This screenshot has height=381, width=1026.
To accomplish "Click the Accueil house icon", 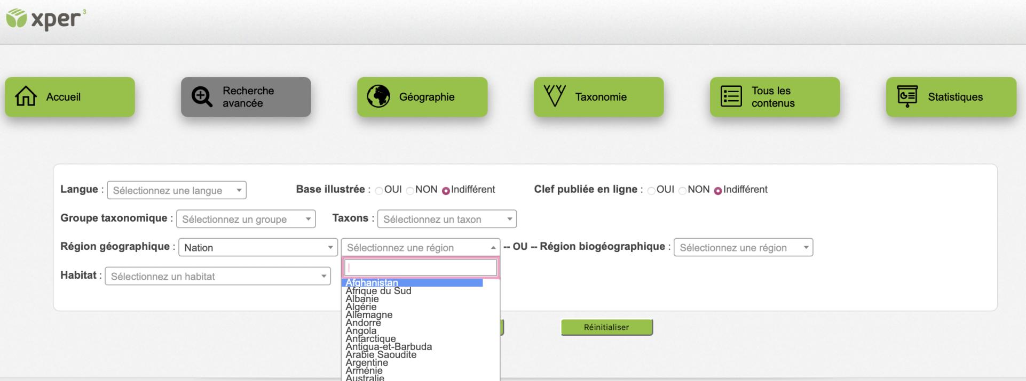I will 26,96.
